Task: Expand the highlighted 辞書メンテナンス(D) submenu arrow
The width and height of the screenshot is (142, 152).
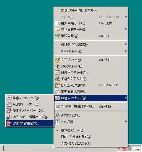Action: 126,98
